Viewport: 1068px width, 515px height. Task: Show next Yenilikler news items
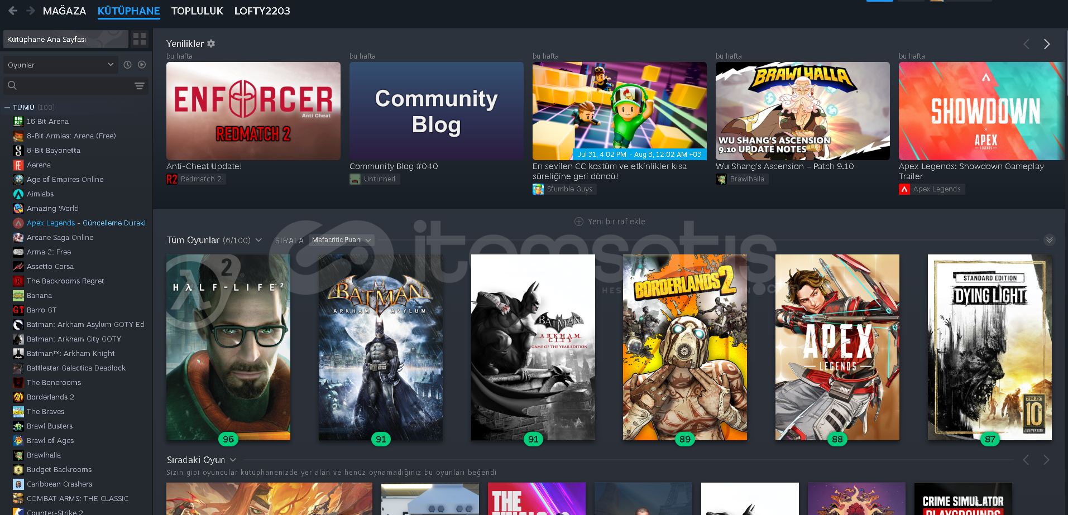[1047, 44]
